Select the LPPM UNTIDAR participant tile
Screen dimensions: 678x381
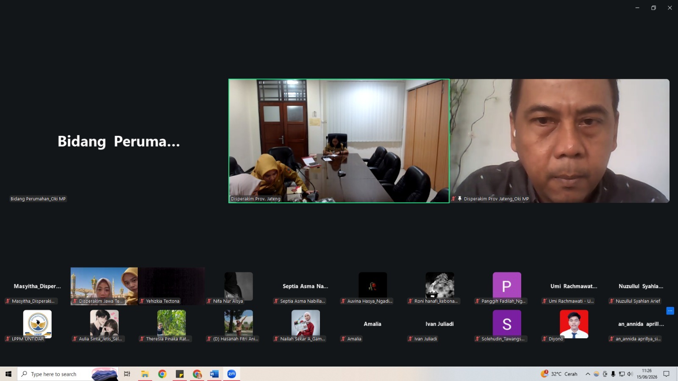37,324
